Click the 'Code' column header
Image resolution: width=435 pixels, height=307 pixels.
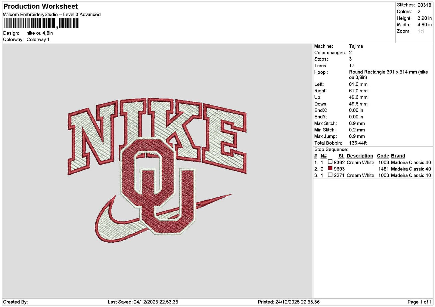(383, 156)
